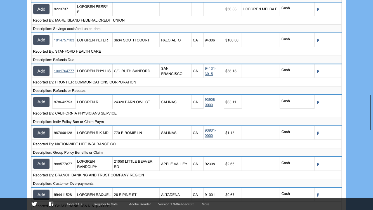Open Contact Us footer link
Screen dimensions: 373x210
(74, 204)
